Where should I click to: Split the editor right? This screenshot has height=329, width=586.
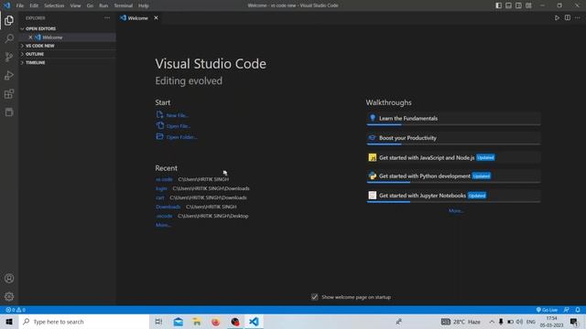(568, 18)
